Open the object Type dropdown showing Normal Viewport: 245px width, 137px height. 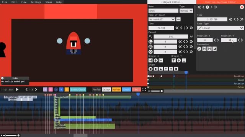click(x=186, y=11)
